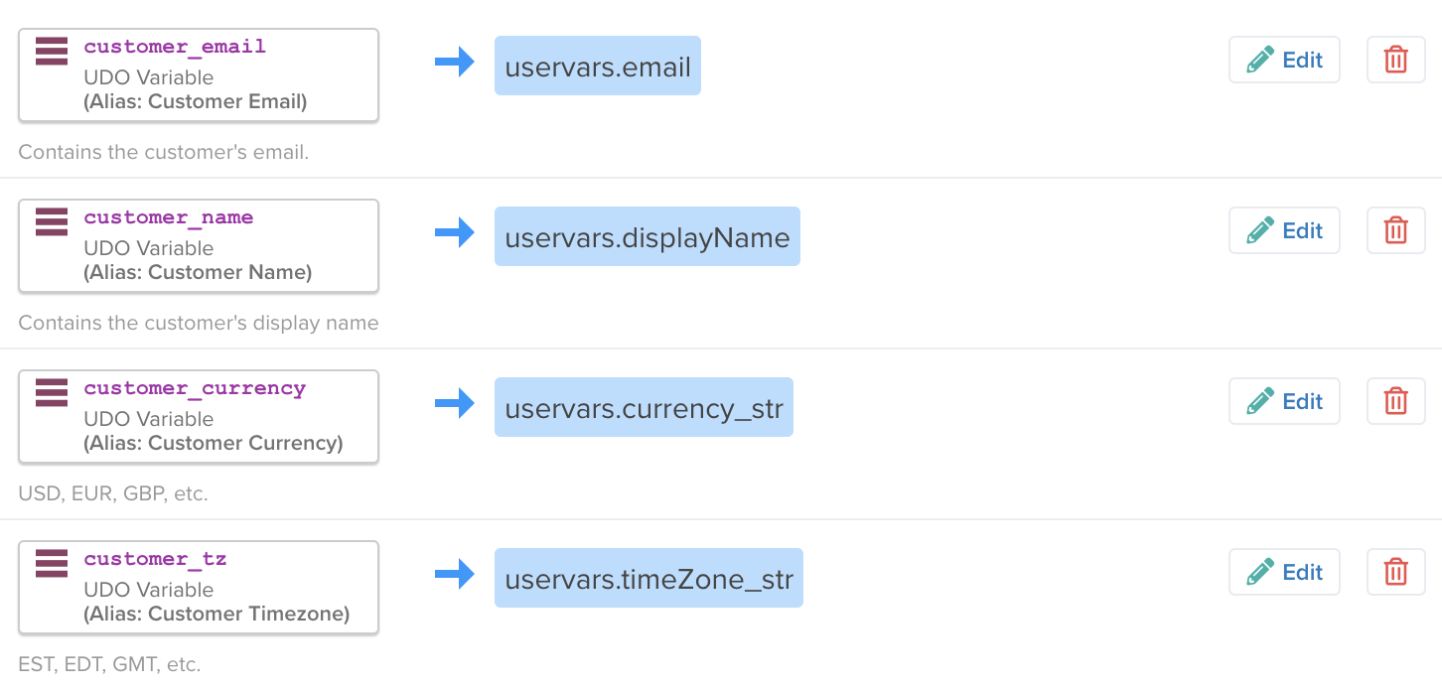Select the uservars.currency_str destination field
Screen dimensions: 1442x691
tap(644, 407)
